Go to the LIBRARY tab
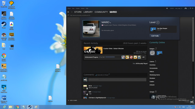195x109 pixels. [x=88, y=12]
